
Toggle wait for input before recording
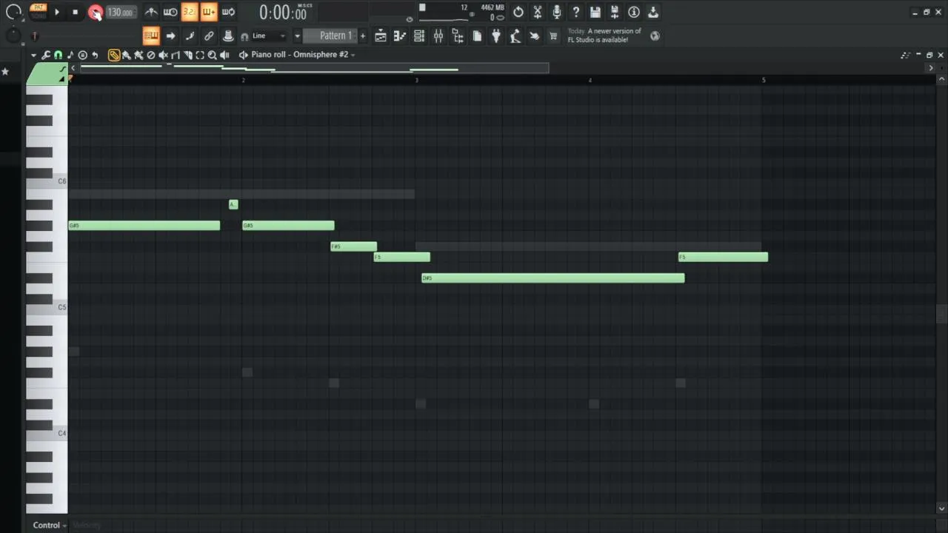tap(170, 12)
